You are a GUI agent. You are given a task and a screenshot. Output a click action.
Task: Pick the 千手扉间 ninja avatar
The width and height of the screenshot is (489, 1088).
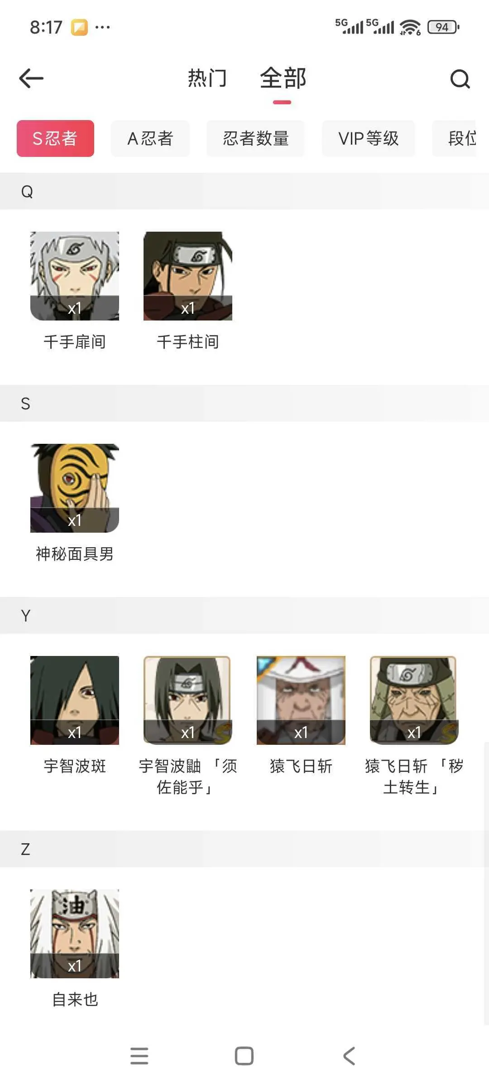click(x=75, y=276)
